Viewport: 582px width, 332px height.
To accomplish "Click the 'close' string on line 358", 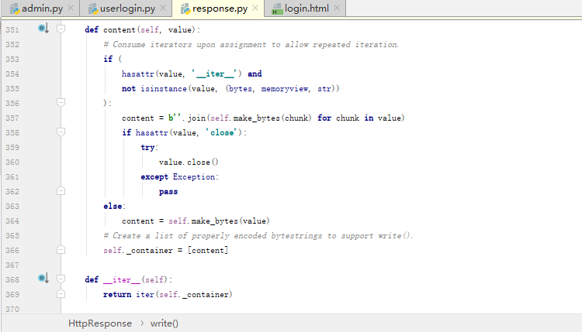I will pyautogui.click(x=222, y=132).
